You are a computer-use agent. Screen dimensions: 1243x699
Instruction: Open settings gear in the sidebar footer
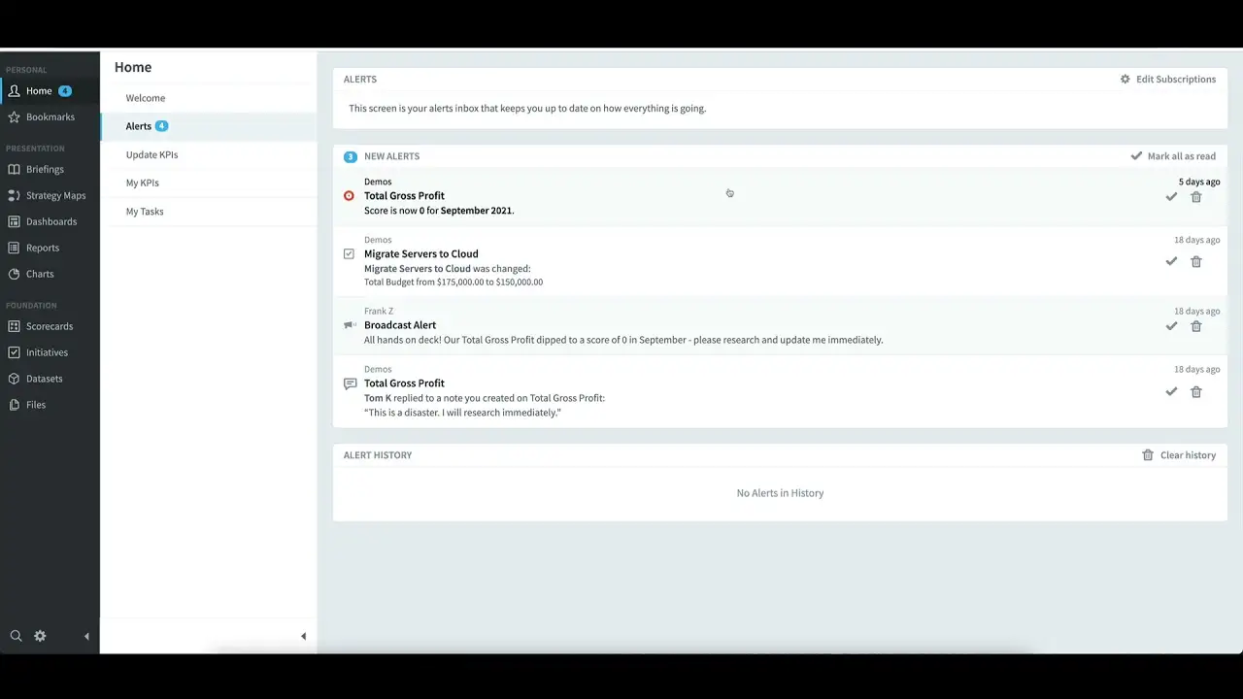point(40,636)
